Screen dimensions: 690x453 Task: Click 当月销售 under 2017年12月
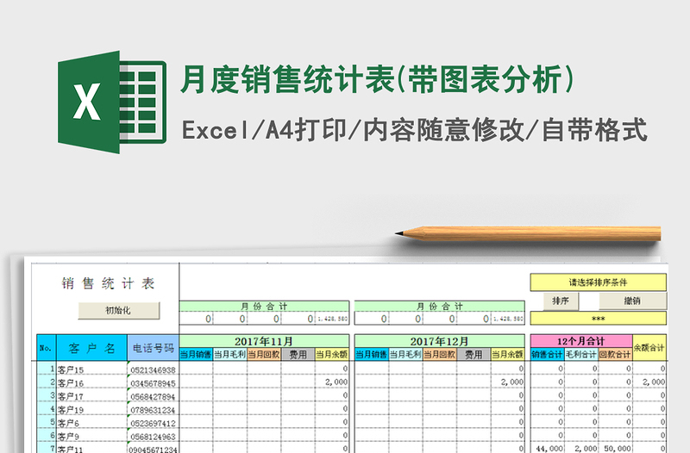372,354
